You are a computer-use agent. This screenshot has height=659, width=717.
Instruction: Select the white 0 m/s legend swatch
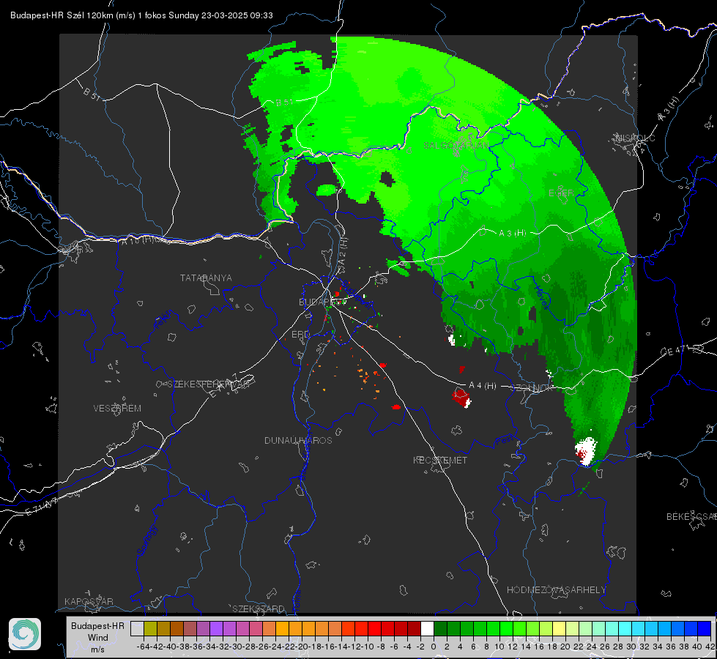[x=427, y=628]
